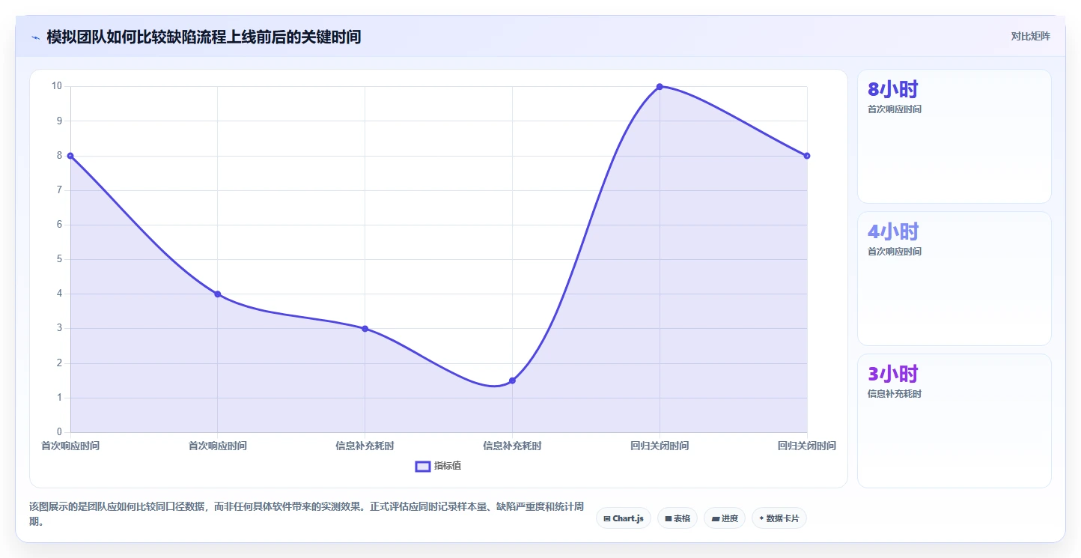This screenshot has height=558, width=1081.
Task: Click the y-axis tick label 0
Action: click(59, 432)
